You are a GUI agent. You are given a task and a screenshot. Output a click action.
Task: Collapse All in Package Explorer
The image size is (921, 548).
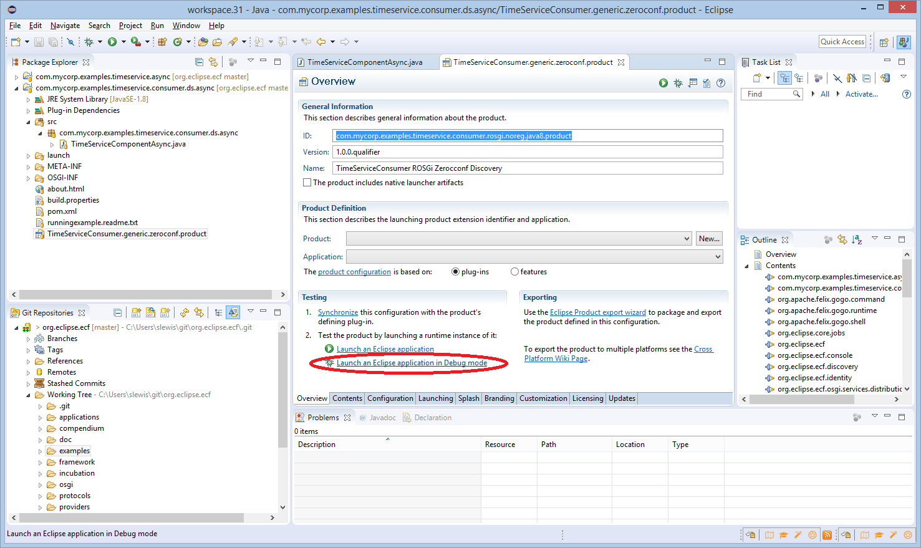pyautogui.click(x=199, y=62)
